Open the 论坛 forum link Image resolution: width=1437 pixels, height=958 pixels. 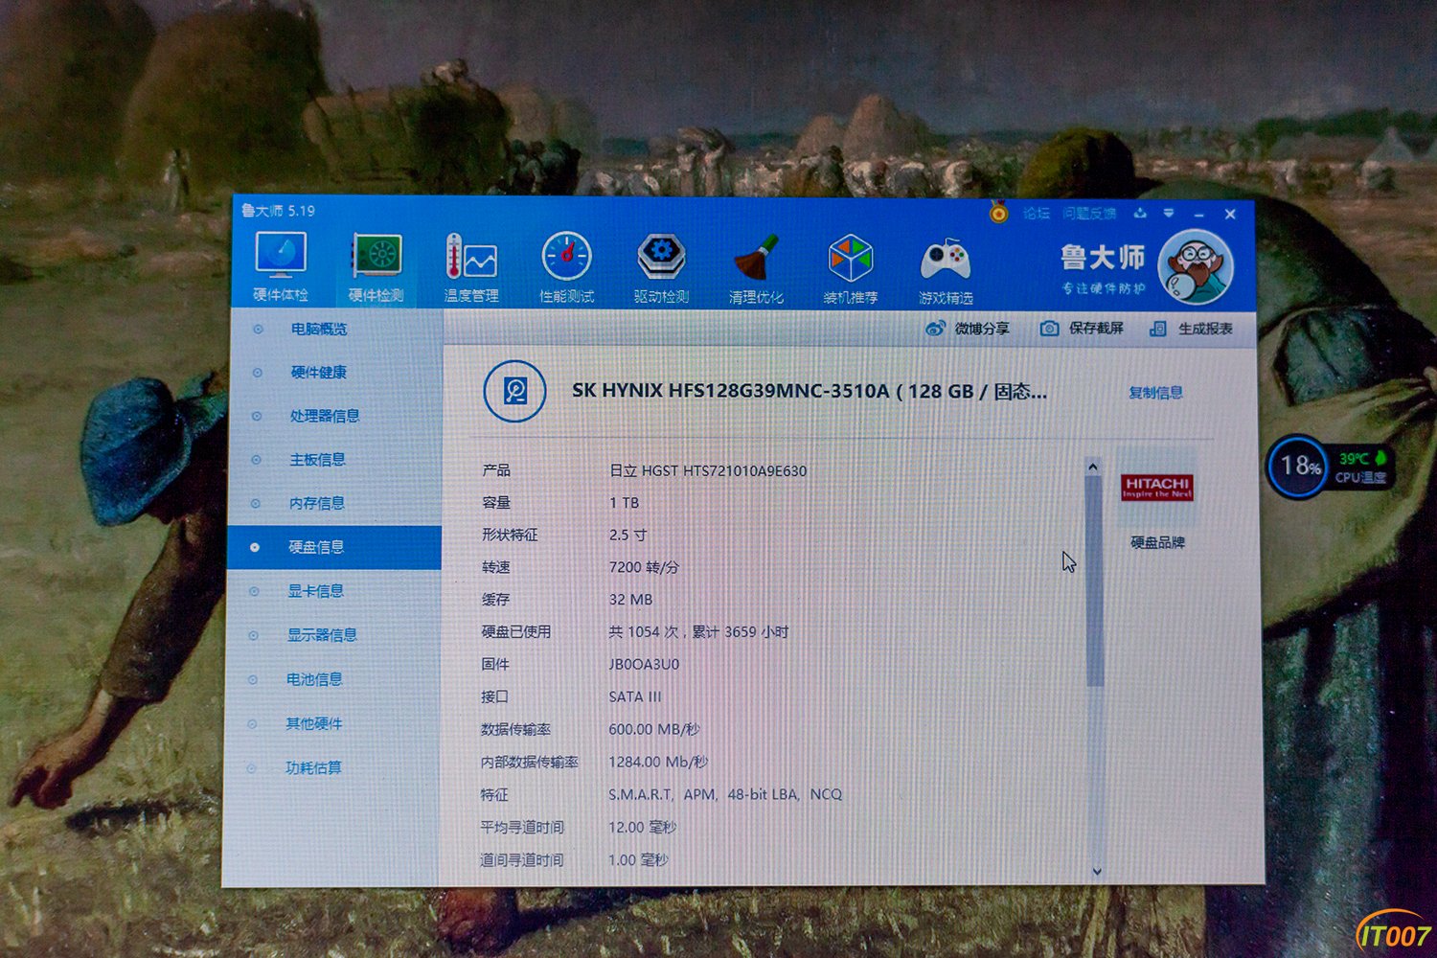tap(1036, 213)
